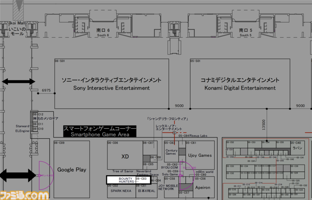Click the 05-C24 booth
This screenshot has width=312, height=200.
click(297, 175)
